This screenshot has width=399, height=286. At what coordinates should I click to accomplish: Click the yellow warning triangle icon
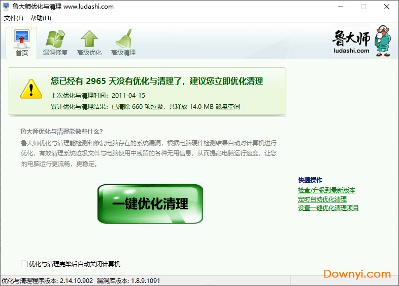(x=31, y=89)
